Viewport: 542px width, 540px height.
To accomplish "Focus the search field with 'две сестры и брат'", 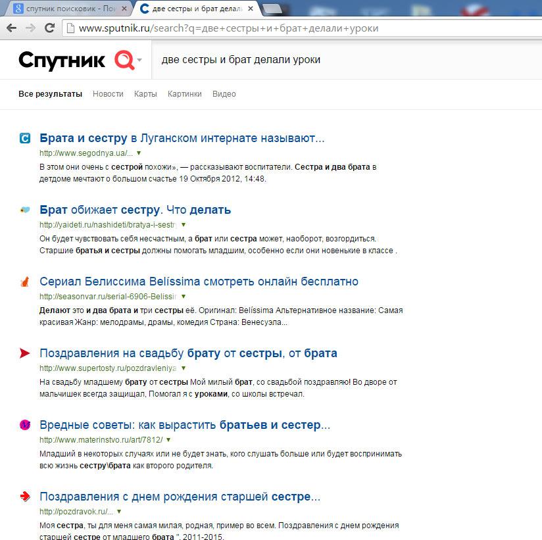I will point(346,59).
